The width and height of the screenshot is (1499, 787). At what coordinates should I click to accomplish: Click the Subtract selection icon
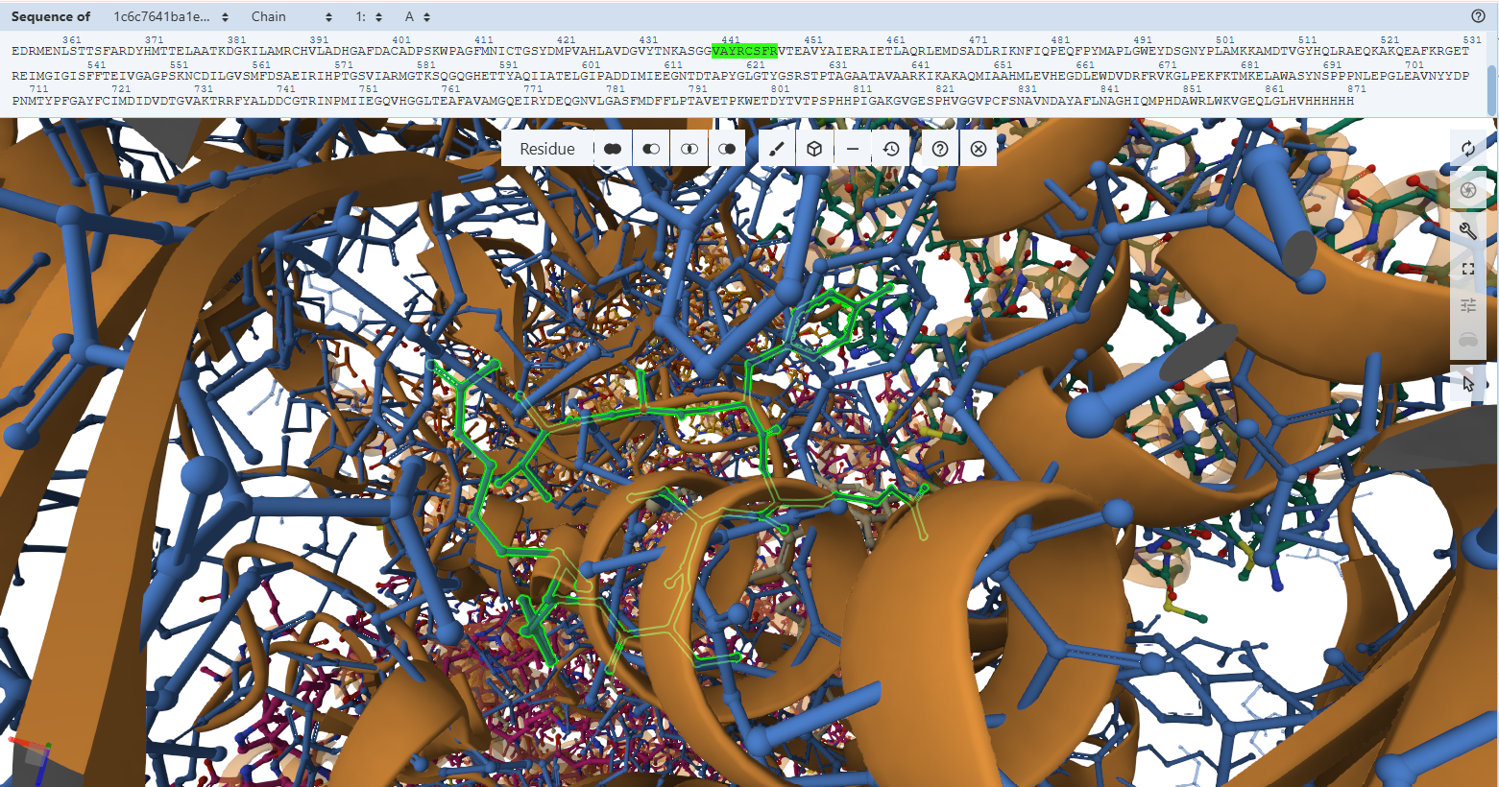(651, 149)
